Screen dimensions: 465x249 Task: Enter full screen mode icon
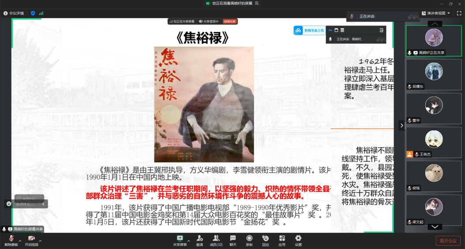(459, 13)
